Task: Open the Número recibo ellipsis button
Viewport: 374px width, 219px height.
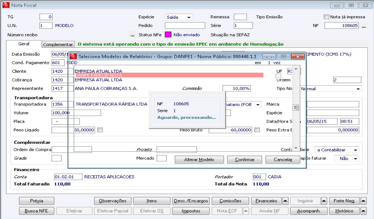Action: pos(132,35)
